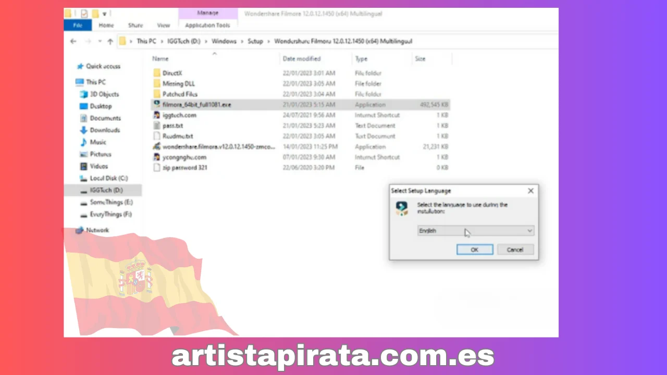Click the Filmora setup icon in dialog

(x=401, y=208)
